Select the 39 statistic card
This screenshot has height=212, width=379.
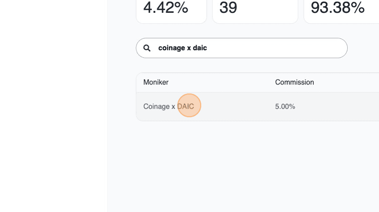[x=255, y=11]
